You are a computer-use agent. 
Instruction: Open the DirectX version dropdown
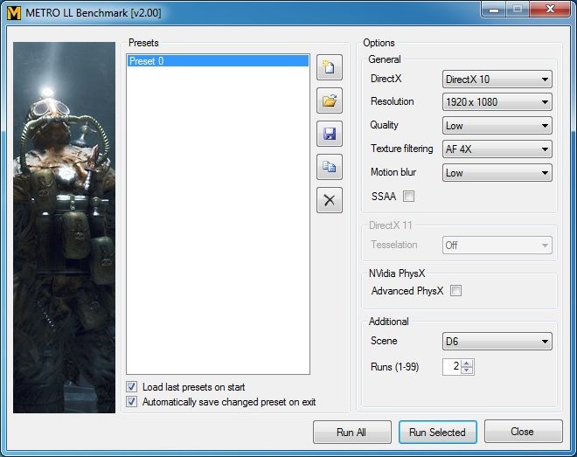tap(497, 80)
